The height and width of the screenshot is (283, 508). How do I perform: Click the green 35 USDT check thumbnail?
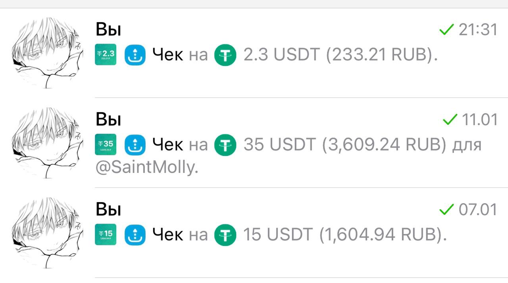coord(106,144)
